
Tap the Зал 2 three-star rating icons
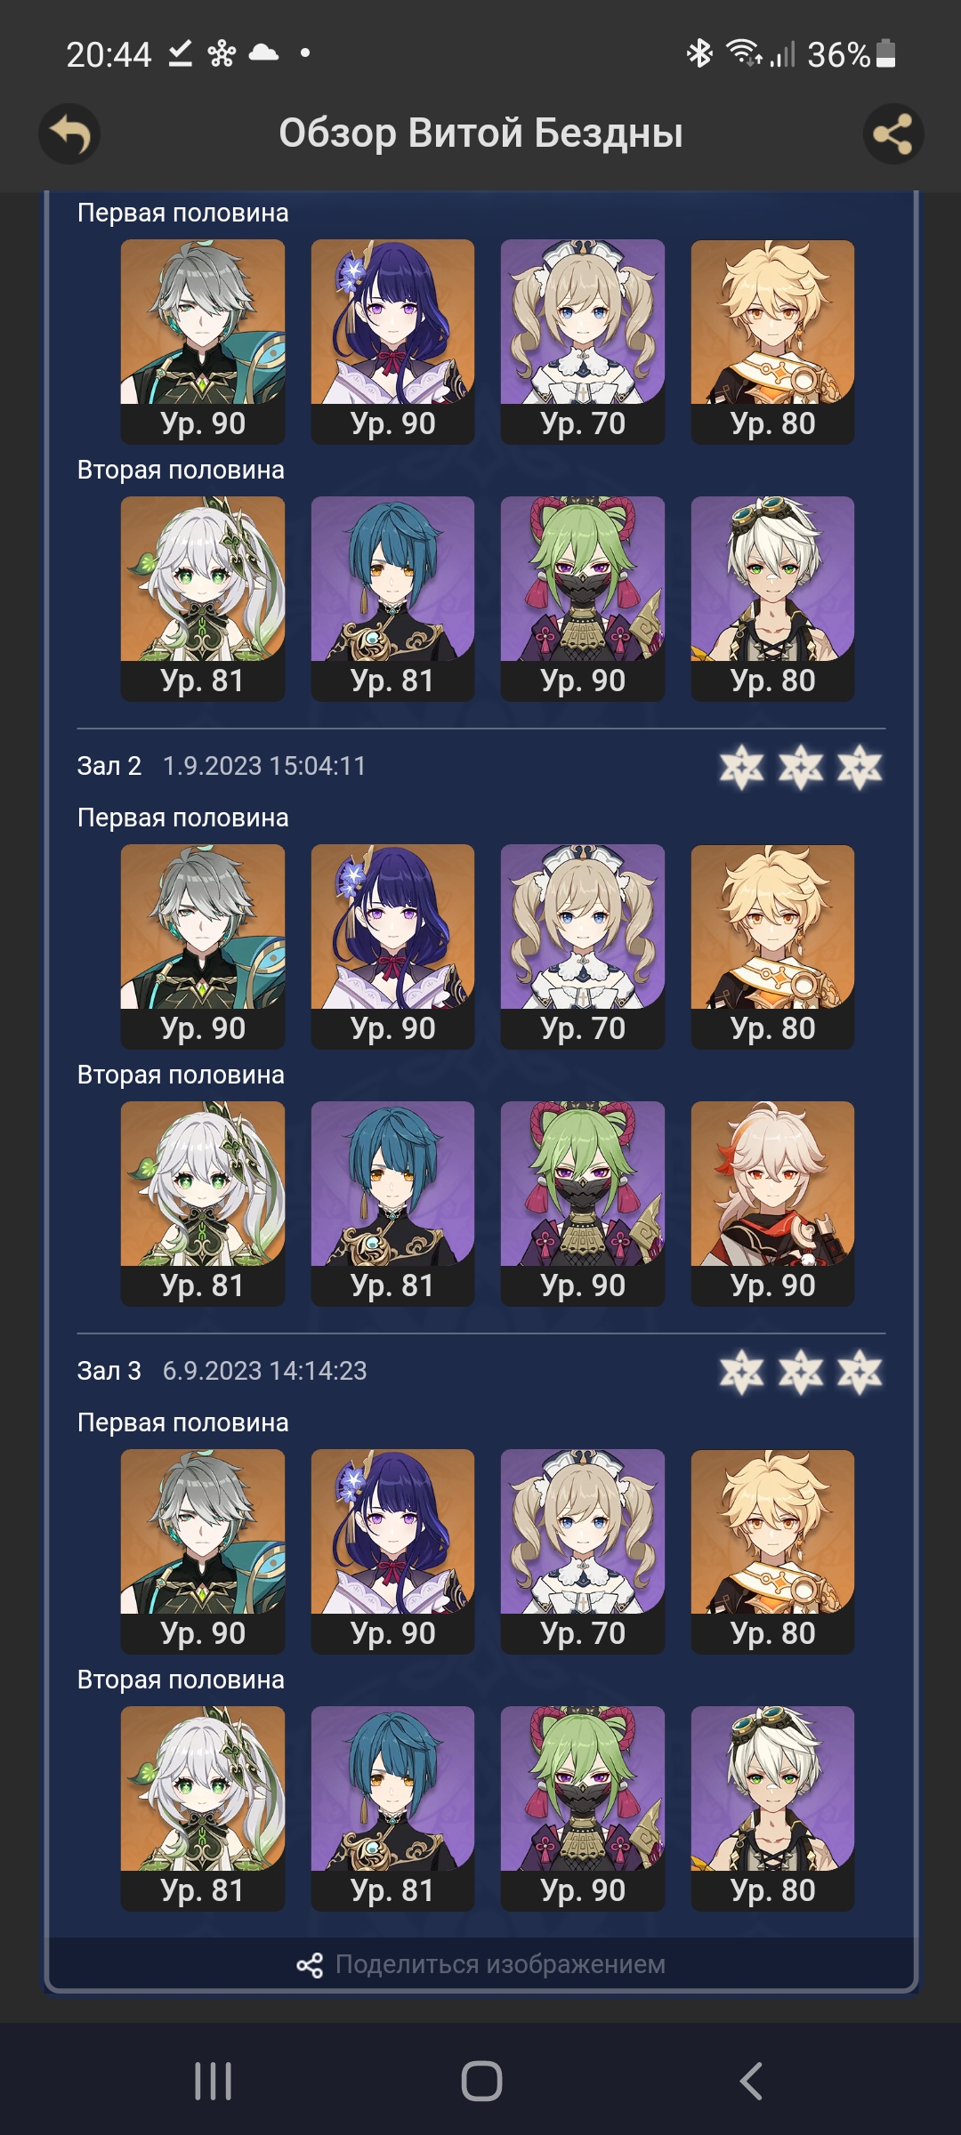coord(801,767)
